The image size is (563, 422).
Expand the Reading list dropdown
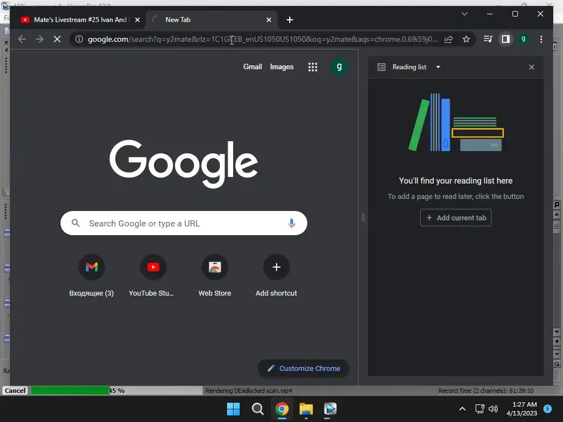point(438,67)
